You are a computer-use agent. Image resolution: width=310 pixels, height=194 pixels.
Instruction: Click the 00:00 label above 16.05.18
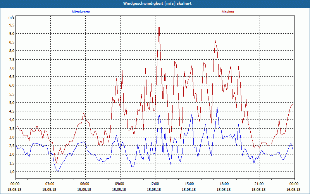(294, 184)
